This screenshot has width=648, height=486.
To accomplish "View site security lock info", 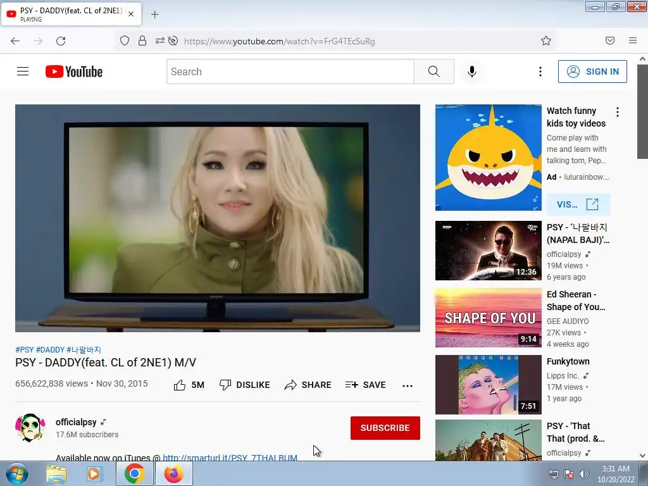I will (x=142, y=41).
